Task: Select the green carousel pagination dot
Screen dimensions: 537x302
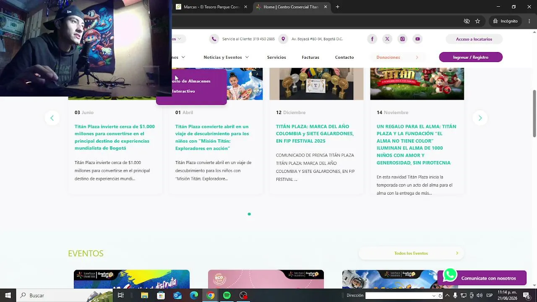Action: pos(249,214)
